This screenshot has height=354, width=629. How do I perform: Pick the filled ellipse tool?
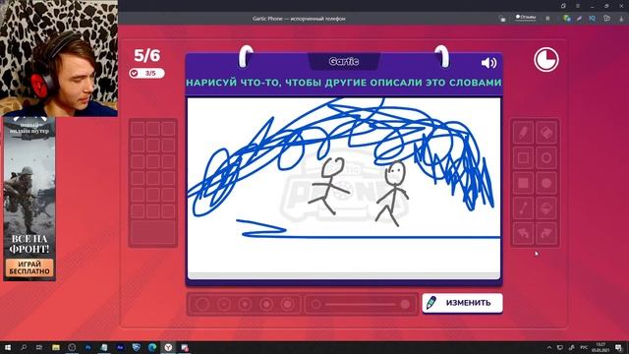[x=546, y=183]
